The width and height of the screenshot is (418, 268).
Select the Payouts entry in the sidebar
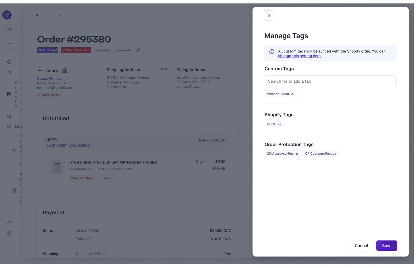point(20,150)
